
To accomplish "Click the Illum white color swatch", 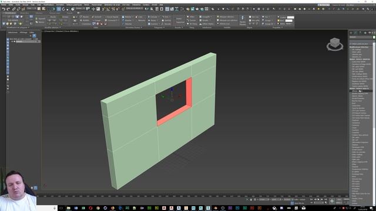I will pyautogui.click(x=288, y=21).
